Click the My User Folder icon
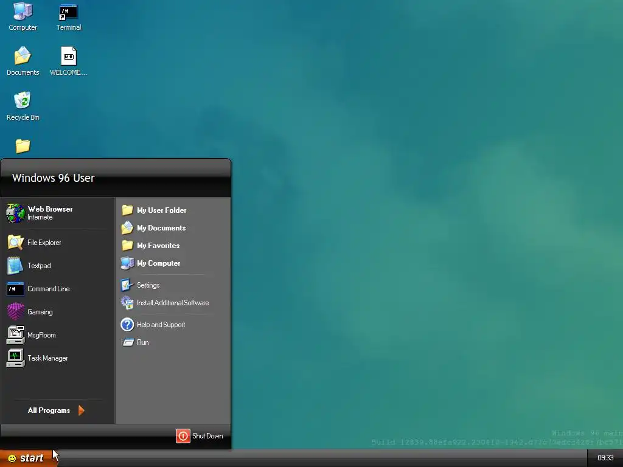623x467 pixels. (x=127, y=210)
